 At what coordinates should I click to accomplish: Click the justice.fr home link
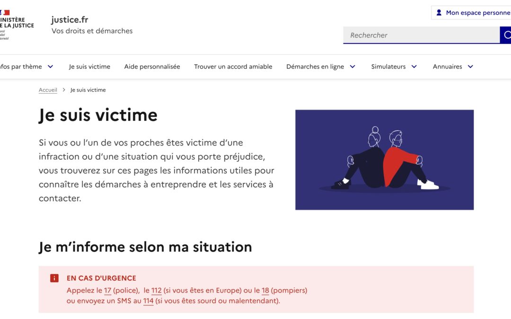tap(70, 19)
